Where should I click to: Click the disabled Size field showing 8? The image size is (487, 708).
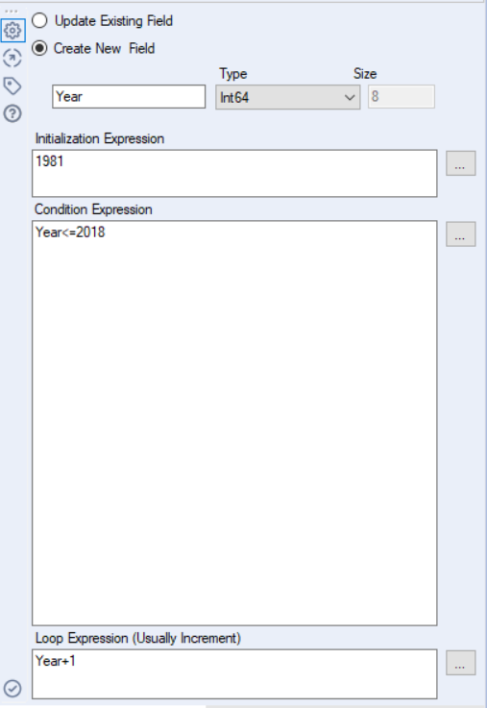point(402,97)
